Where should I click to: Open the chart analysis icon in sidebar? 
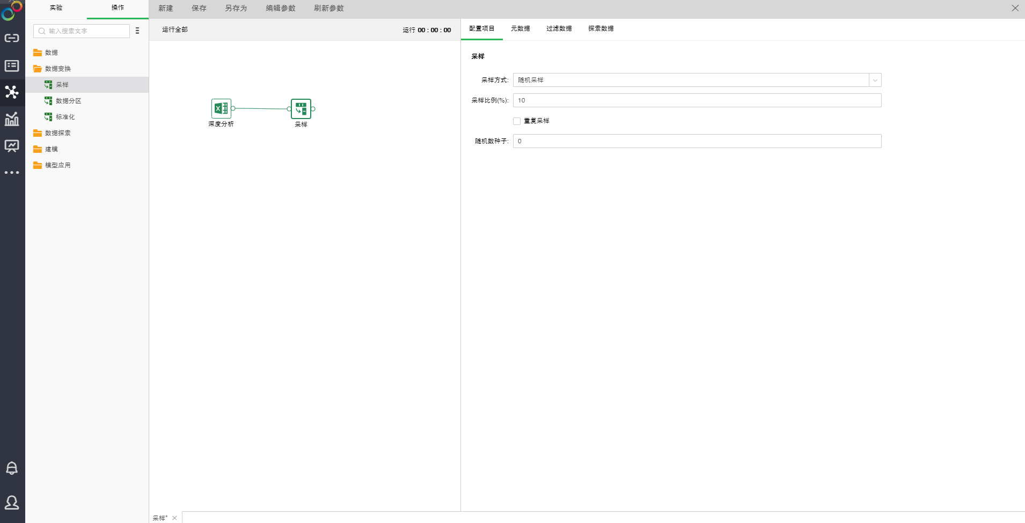12,119
